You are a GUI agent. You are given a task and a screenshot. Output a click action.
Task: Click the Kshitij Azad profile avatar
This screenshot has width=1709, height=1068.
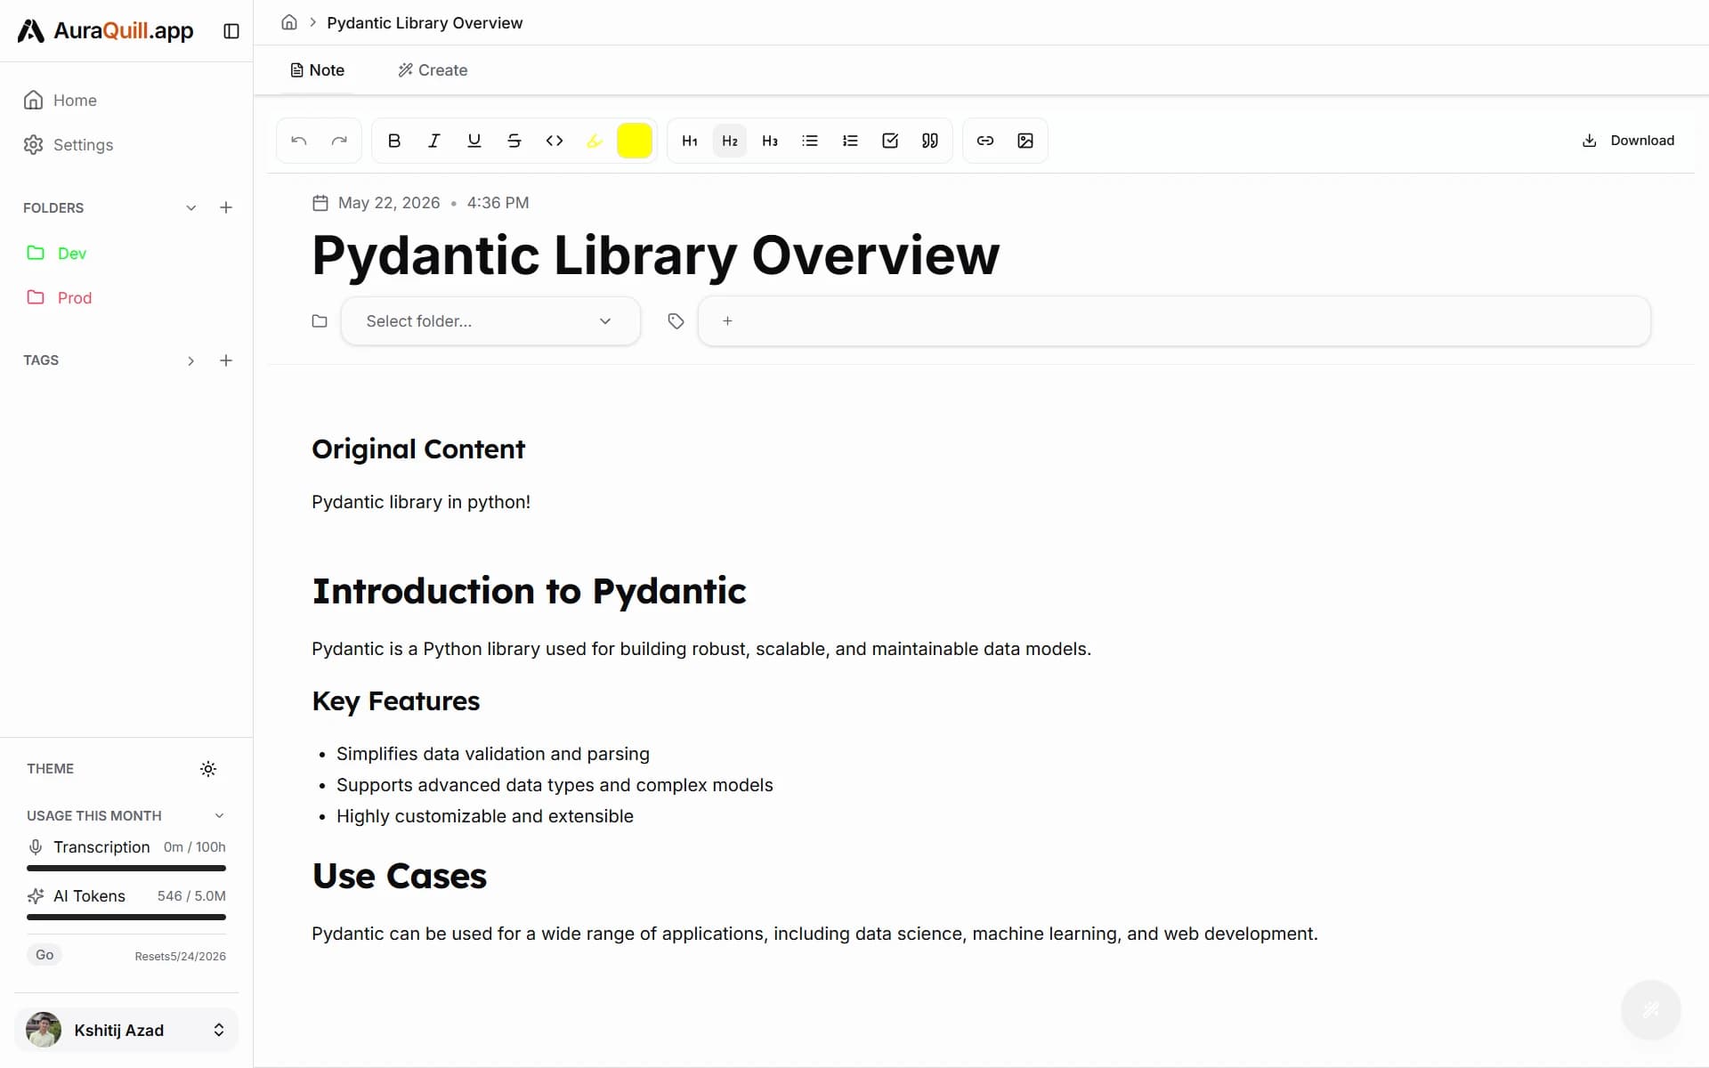(x=44, y=1030)
